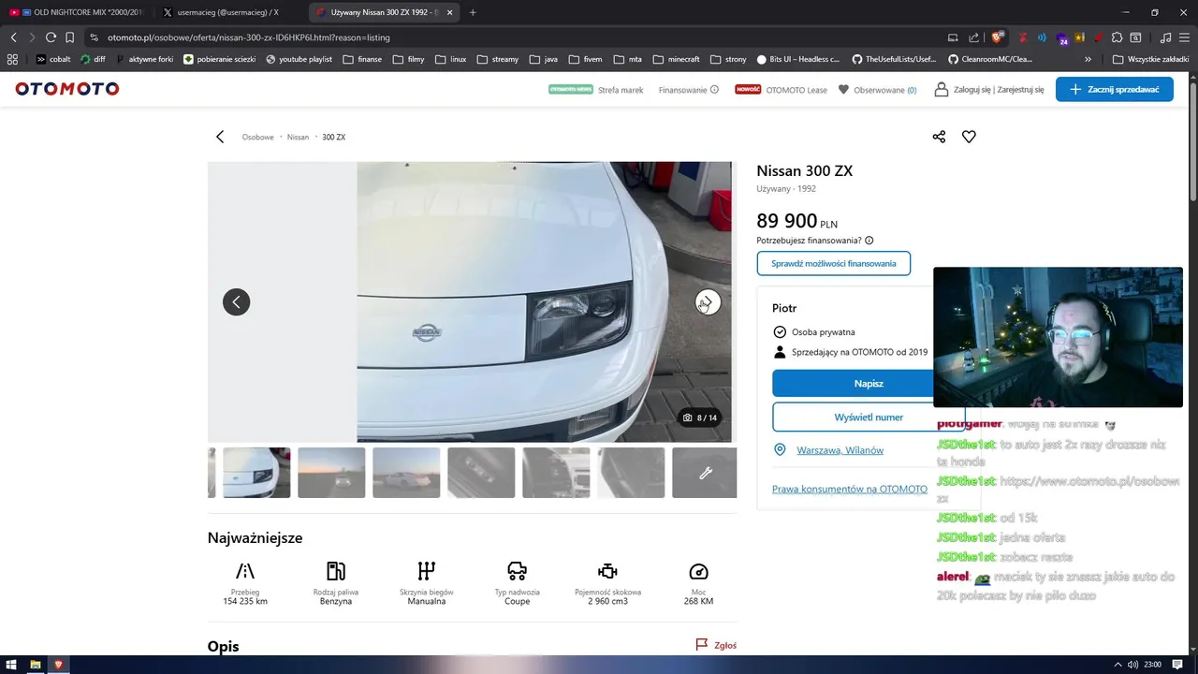This screenshot has height=674, width=1198.
Task: Click the Nissan breadcrumb
Action: click(298, 137)
